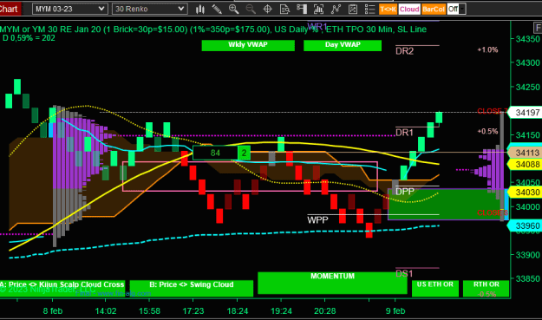Click the MOMENTUM button
The width and height of the screenshot is (542, 320).
click(x=332, y=283)
